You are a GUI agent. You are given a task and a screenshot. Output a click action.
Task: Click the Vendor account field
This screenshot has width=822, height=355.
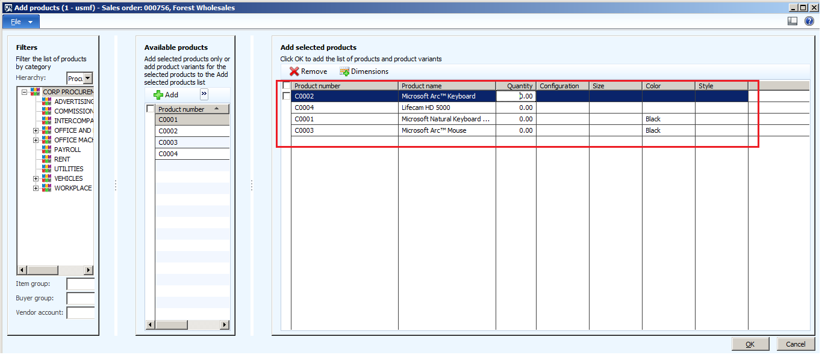tap(81, 313)
